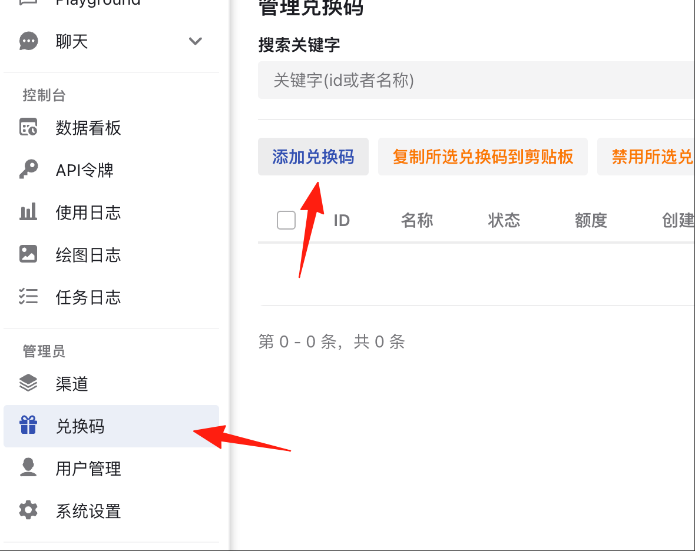Click the 禁用所选兑 button
The height and width of the screenshot is (551, 695).
point(646,157)
